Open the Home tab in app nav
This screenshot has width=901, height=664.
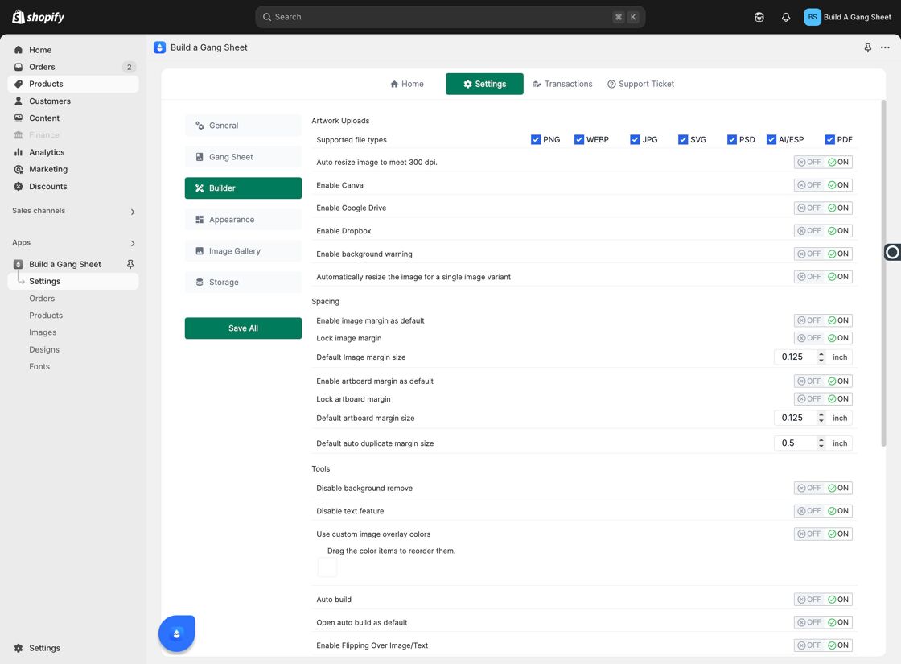tap(407, 84)
